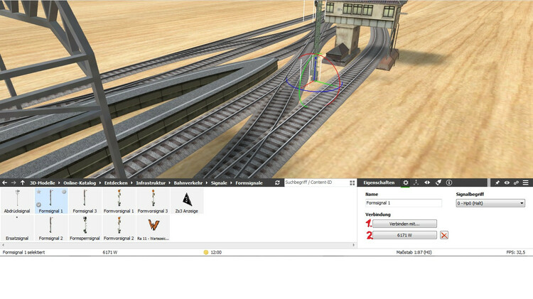Select the Abdrücksignal model
This screenshot has height=299, width=533.
coord(17,201)
